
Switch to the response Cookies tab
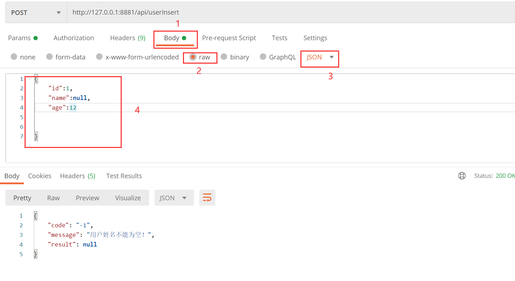[40, 176]
